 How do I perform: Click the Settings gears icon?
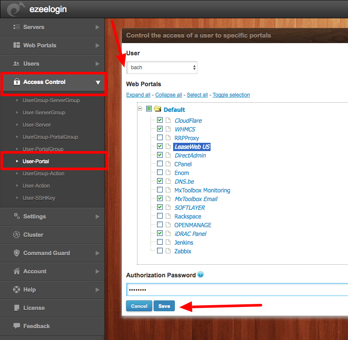click(x=17, y=216)
